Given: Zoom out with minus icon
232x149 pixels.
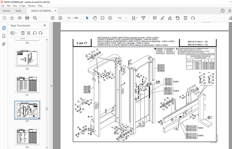Looking at the screenshot, I should [103, 18].
